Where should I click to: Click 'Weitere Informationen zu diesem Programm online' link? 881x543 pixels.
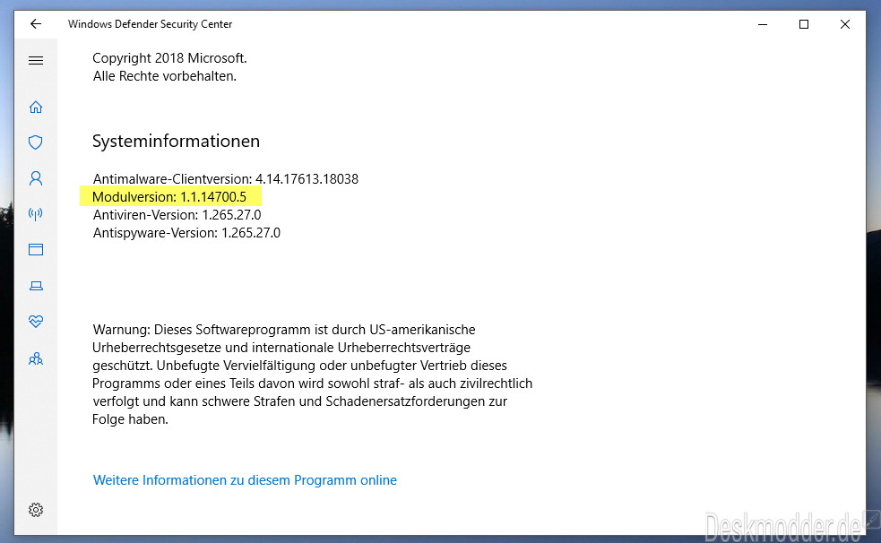[x=245, y=480]
